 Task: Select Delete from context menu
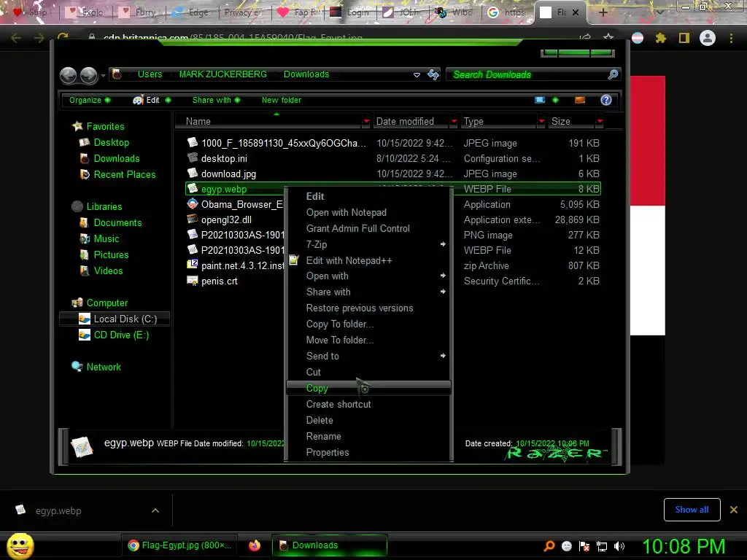click(368, 420)
